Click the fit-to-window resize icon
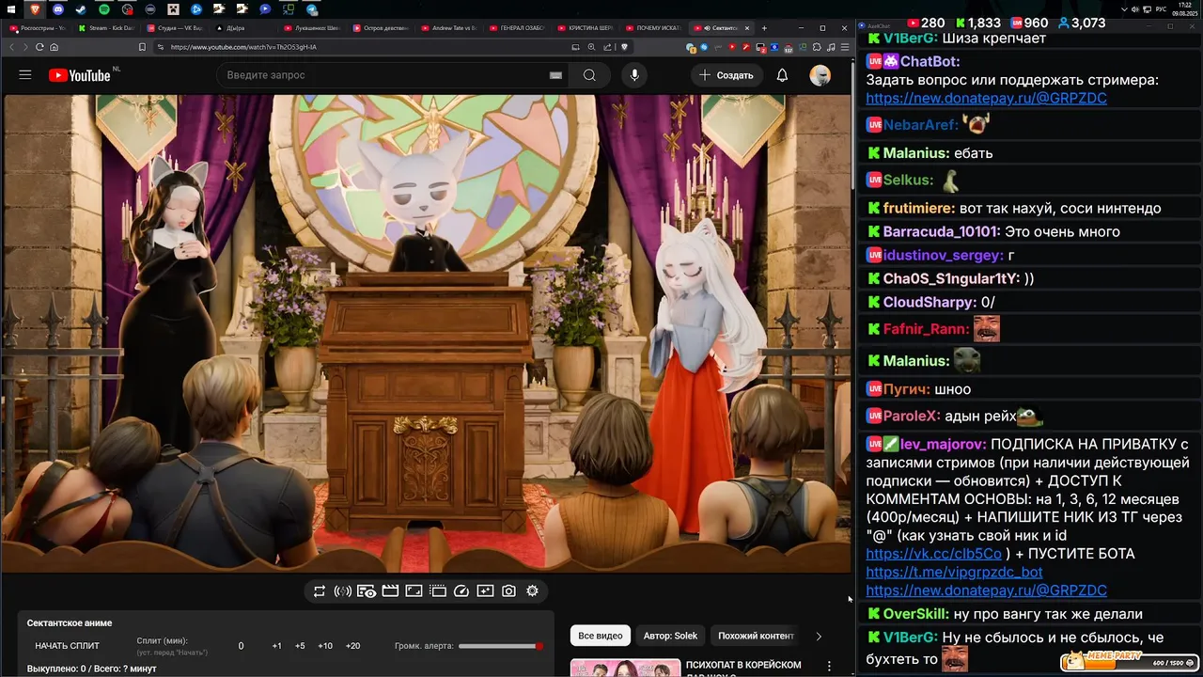The width and height of the screenshot is (1203, 677). 414,591
